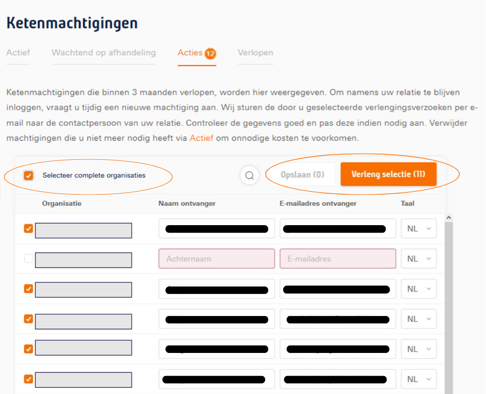Click the 'Ketenmachtigingen' page heading
The width and height of the screenshot is (486, 394).
click(x=72, y=23)
